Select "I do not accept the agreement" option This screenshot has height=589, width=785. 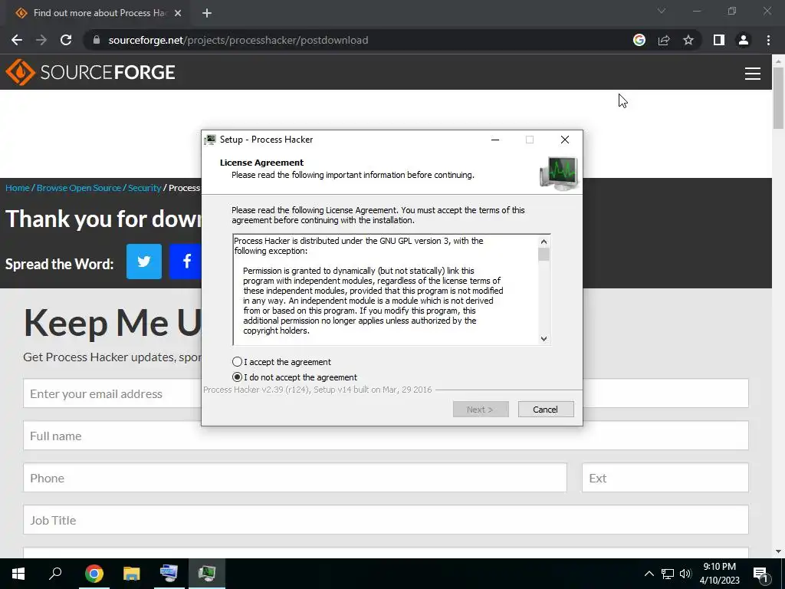coord(238,377)
